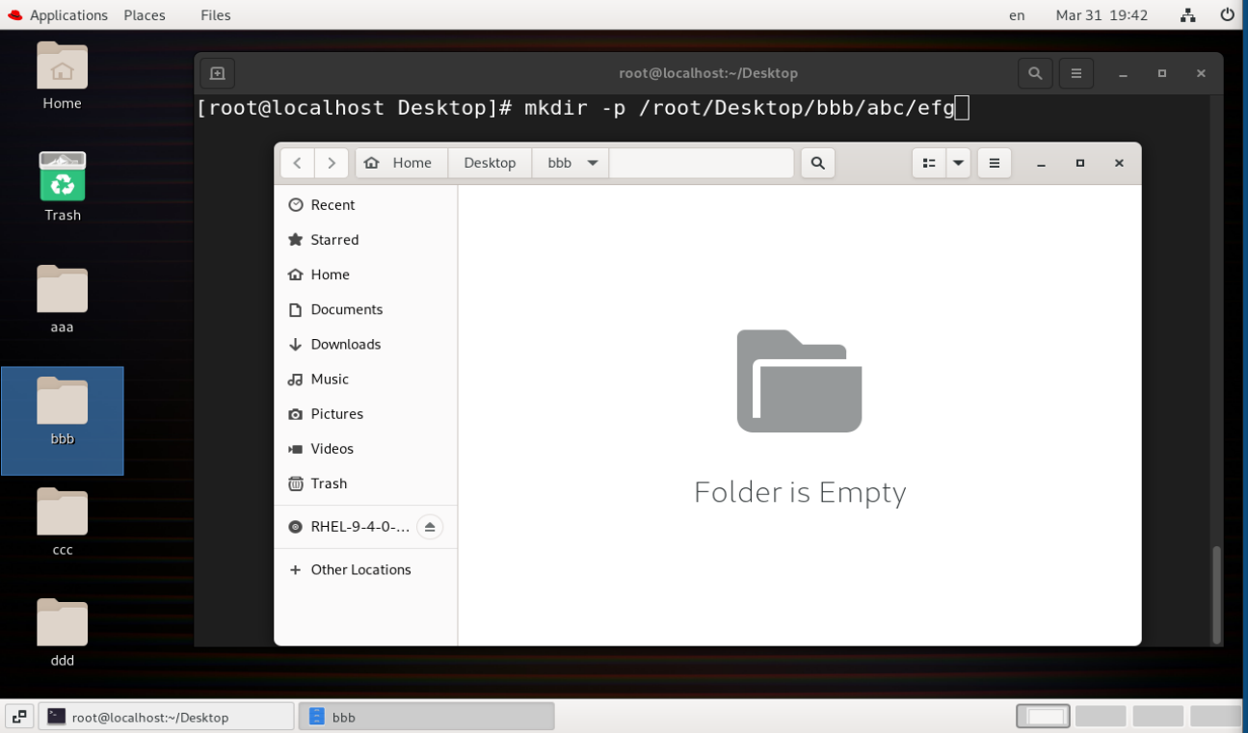Toggle list view in Files window
Screen dimensions: 1248x733
pyautogui.click(x=929, y=163)
